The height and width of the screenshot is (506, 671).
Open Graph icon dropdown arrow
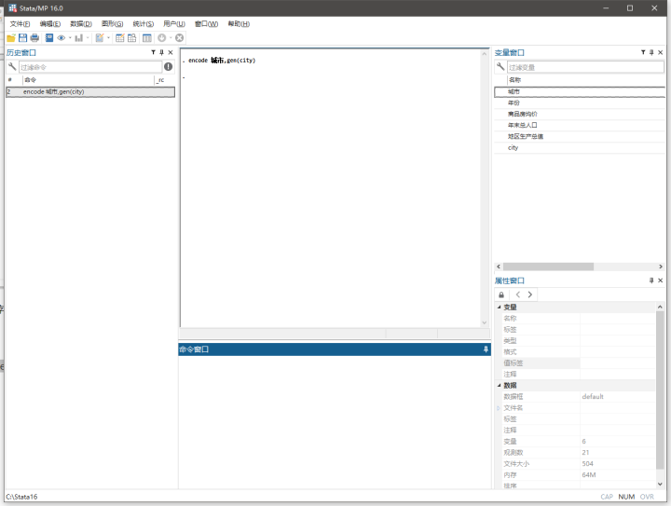click(88, 38)
